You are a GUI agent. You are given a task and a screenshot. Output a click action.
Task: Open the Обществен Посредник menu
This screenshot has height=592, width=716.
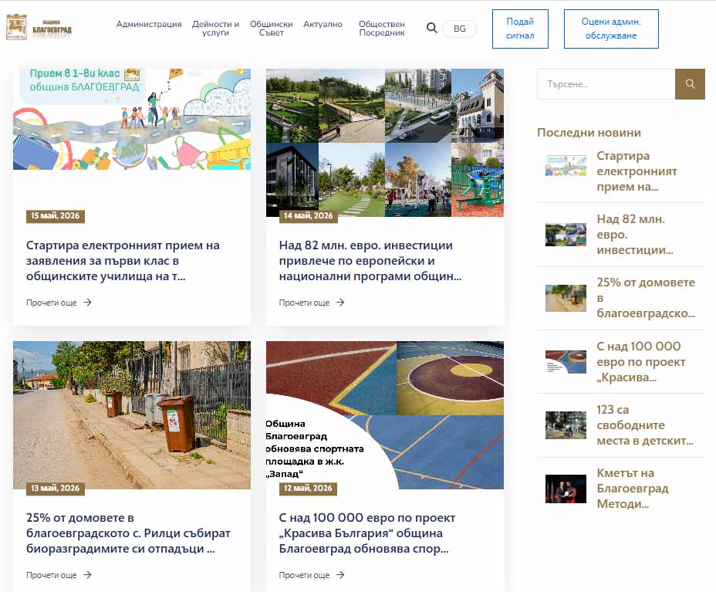click(x=382, y=29)
